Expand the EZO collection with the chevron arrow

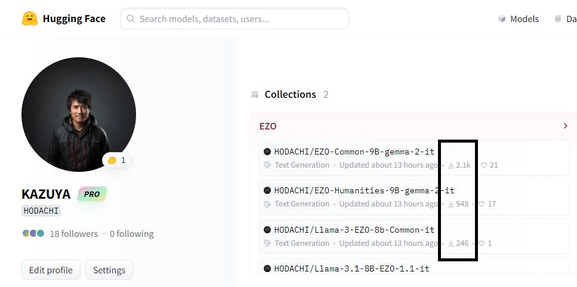[565, 126]
